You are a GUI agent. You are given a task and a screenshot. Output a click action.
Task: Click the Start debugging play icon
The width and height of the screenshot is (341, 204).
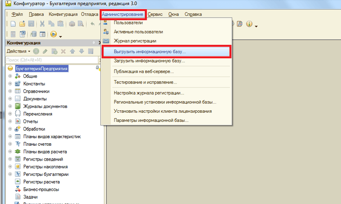(x=53, y=34)
